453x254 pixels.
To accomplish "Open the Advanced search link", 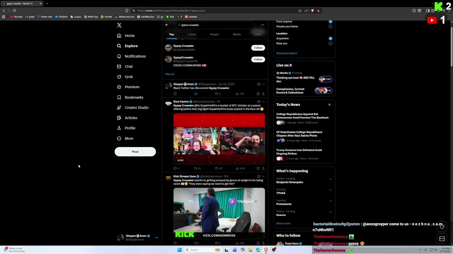I will (x=287, y=53).
